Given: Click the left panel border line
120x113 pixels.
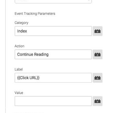Looking at the screenshot, I should click(5, 56).
